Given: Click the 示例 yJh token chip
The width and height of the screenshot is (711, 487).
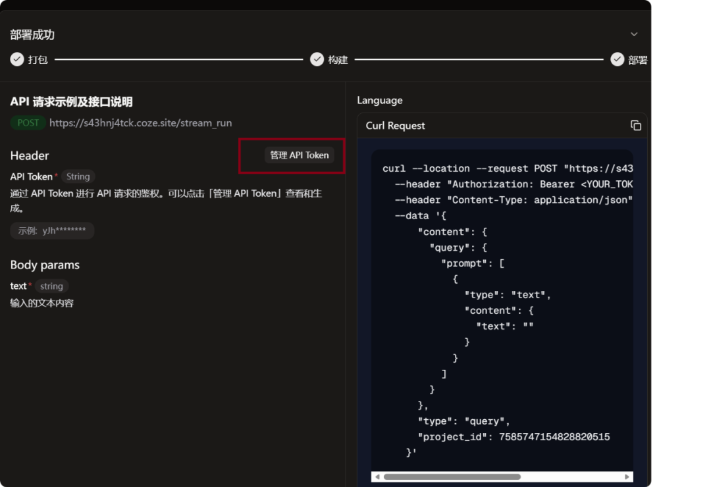Looking at the screenshot, I should tap(52, 231).
